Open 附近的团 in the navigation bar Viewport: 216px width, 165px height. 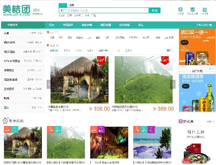pyautogui.click(x=106, y=25)
